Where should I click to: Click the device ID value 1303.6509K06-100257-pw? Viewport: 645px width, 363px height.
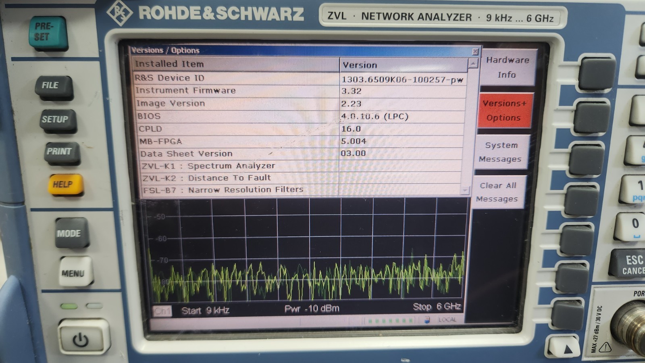(x=402, y=79)
